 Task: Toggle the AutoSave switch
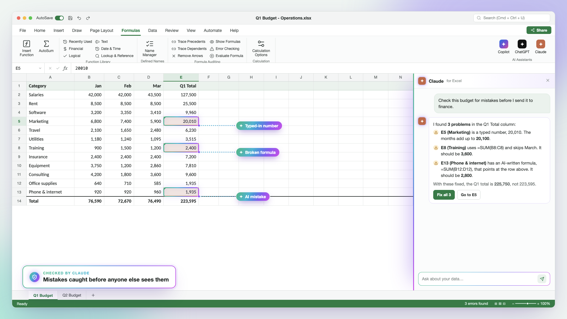pyautogui.click(x=59, y=18)
